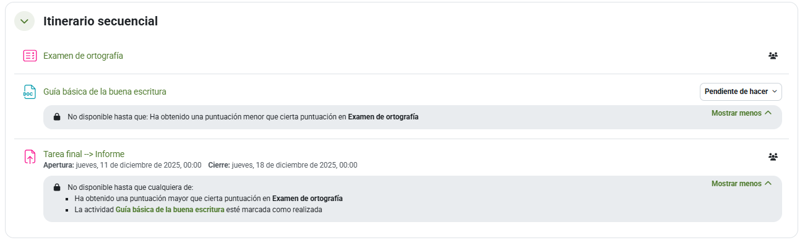The width and height of the screenshot is (805, 240).
Task: Click group mode icon beside Tarea final
Action: tap(773, 157)
